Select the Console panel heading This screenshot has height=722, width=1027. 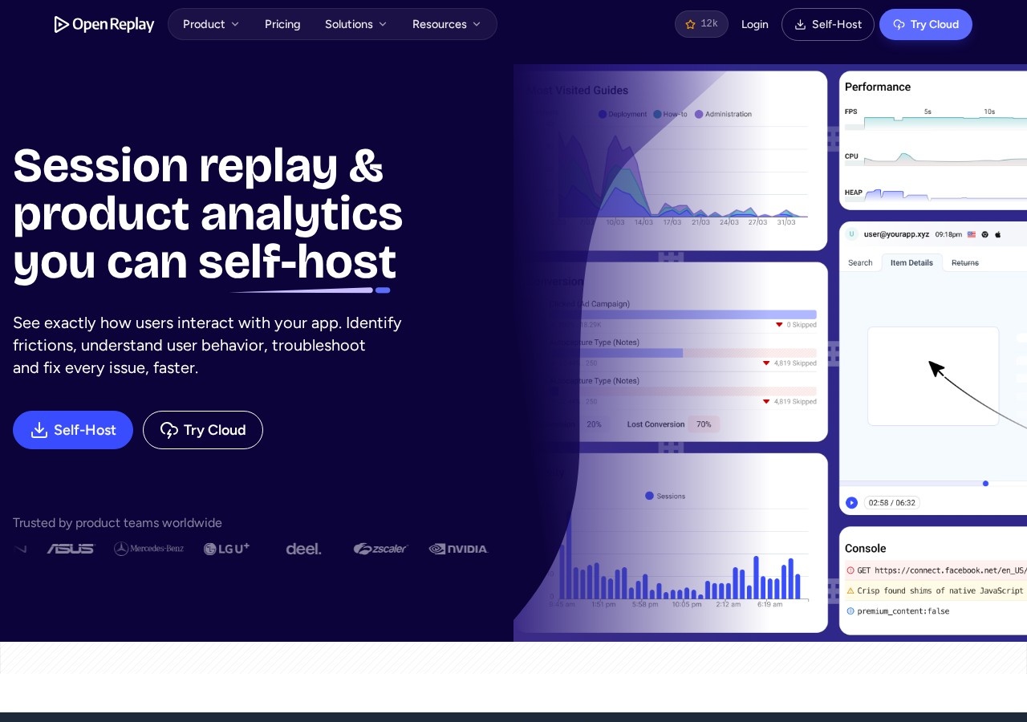865,549
